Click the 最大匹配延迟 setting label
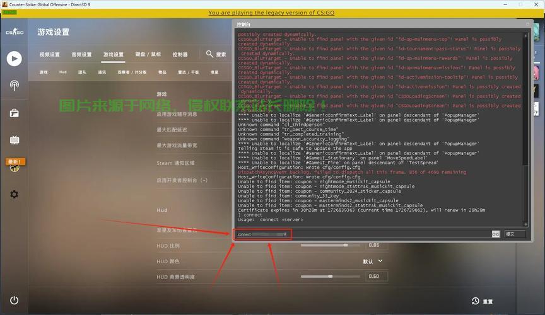545x315 pixels. coord(172,130)
